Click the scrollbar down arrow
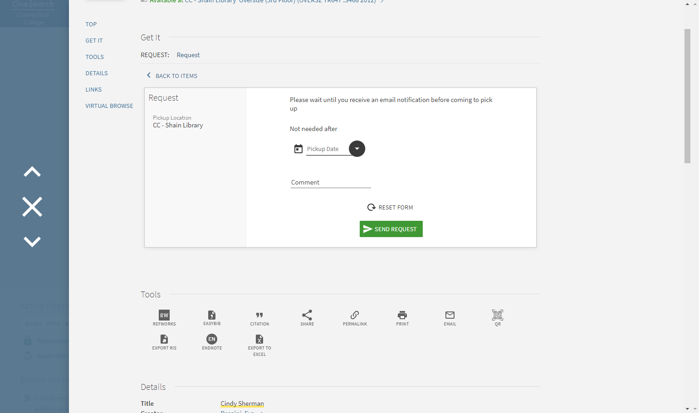This screenshot has height=413, width=699. tap(688, 408)
